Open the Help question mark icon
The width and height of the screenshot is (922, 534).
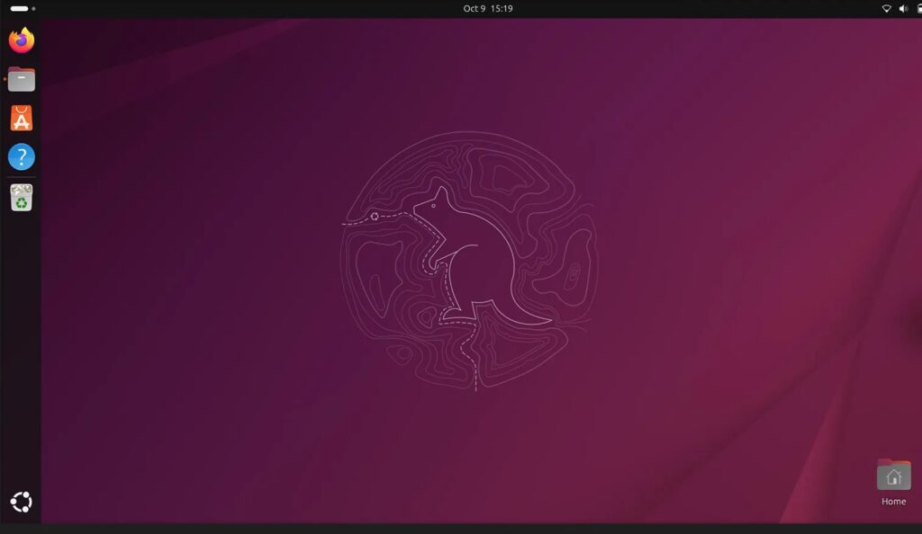[x=21, y=157]
